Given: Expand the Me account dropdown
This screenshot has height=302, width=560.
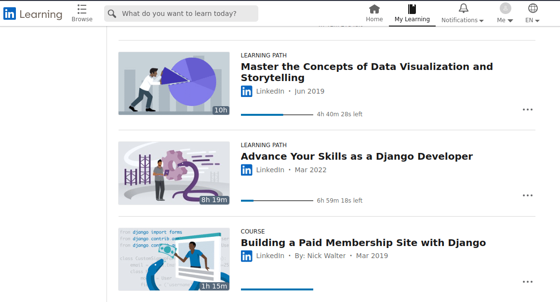Looking at the screenshot, I should (x=510, y=20).
